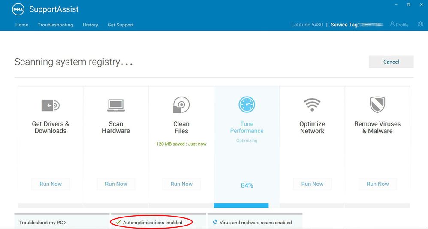Close the SupportAssist window
This screenshot has height=229, width=428.
pos(422,5)
